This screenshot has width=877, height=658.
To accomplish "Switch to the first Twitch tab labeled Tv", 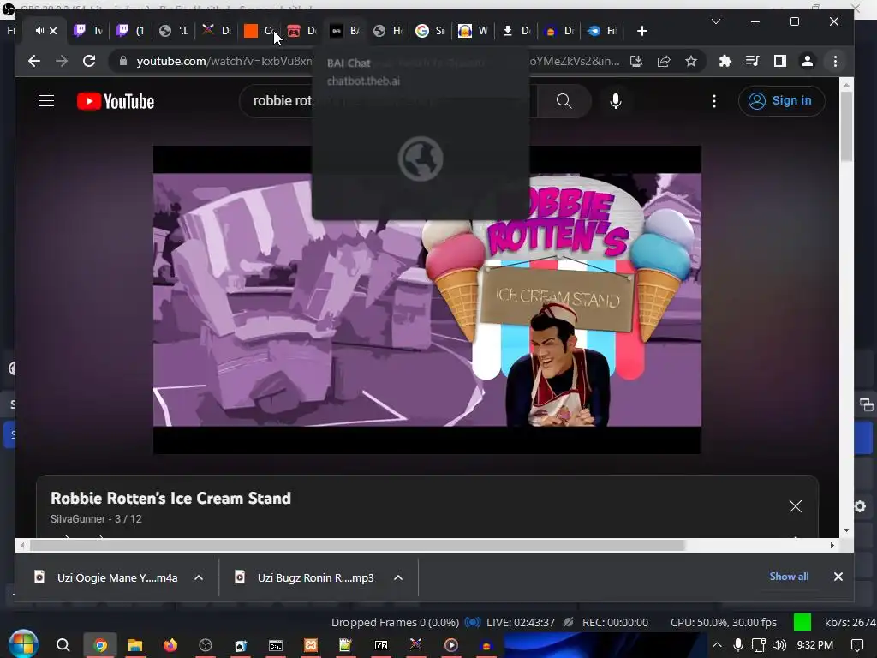I will coord(89,30).
